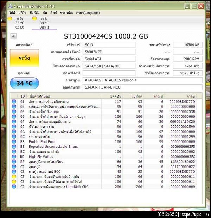Image resolution: width=211 pixels, height=218 pixels.
Task: Click buffer size field 16384 KB
Action: pyautogui.click(x=187, y=45)
